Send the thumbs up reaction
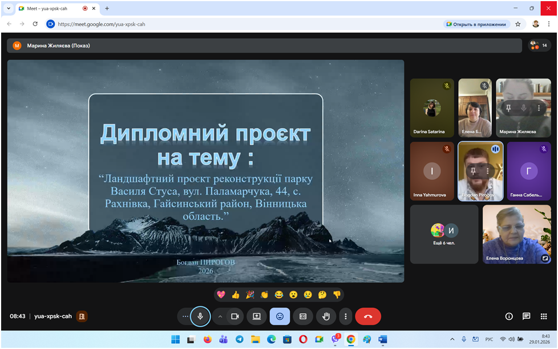Image resolution: width=558 pixels, height=349 pixels. (236, 294)
